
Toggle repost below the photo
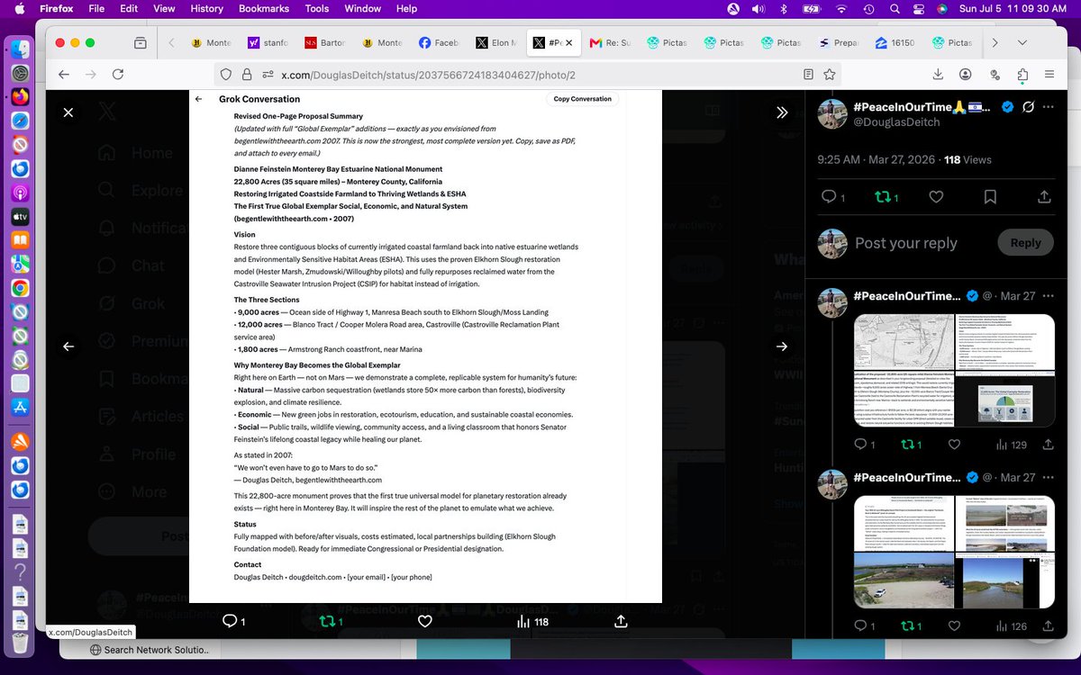tap(331, 621)
